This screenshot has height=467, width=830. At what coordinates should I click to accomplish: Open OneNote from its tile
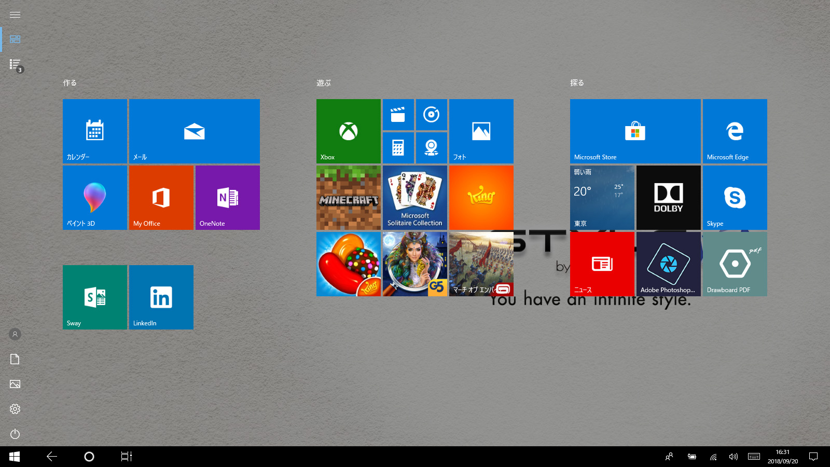click(x=227, y=197)
